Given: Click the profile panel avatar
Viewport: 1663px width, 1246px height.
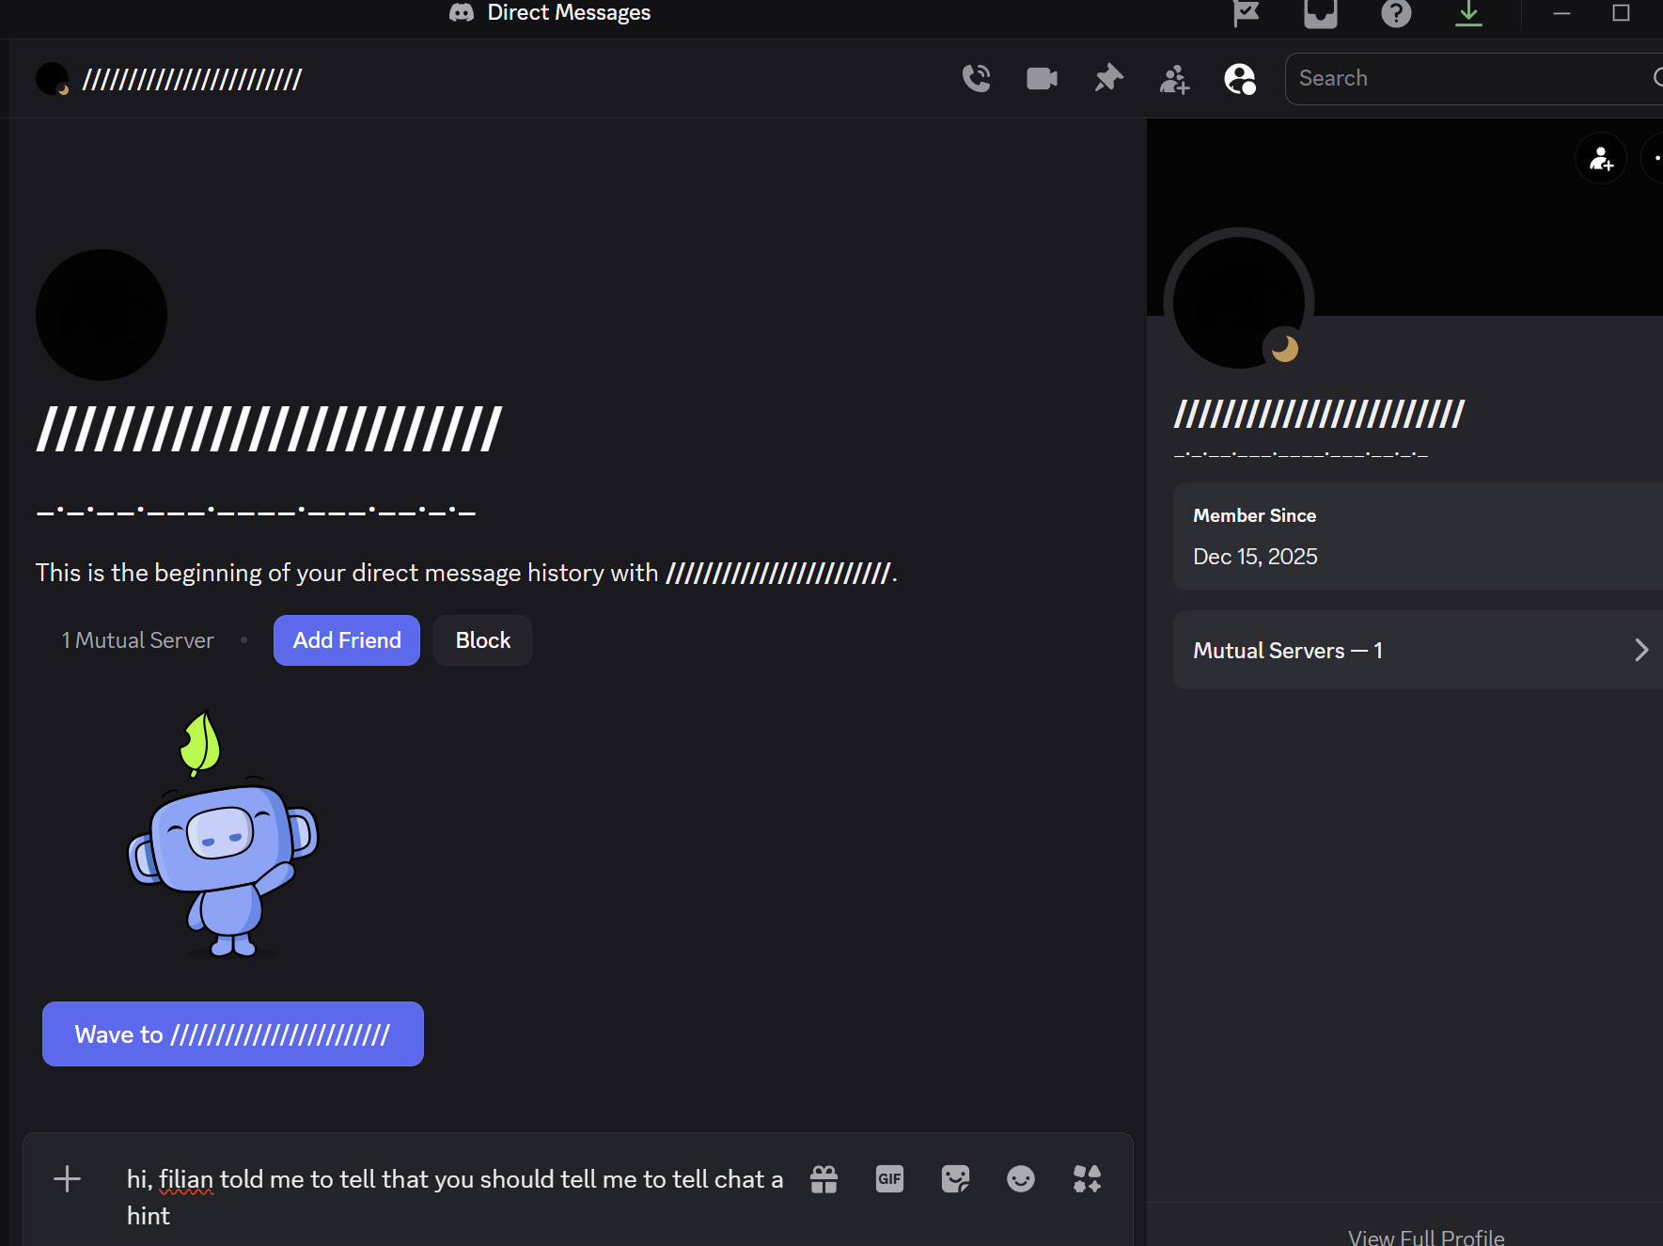Looking at the screenshot, I should click(1239, 302).
